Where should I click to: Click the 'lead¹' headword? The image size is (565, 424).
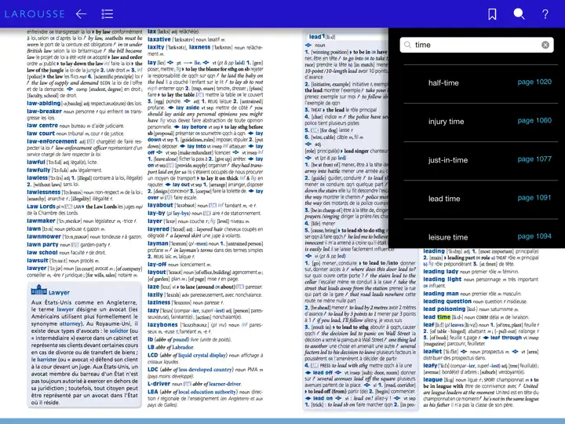pyautogui.click(x=317, y=37)
